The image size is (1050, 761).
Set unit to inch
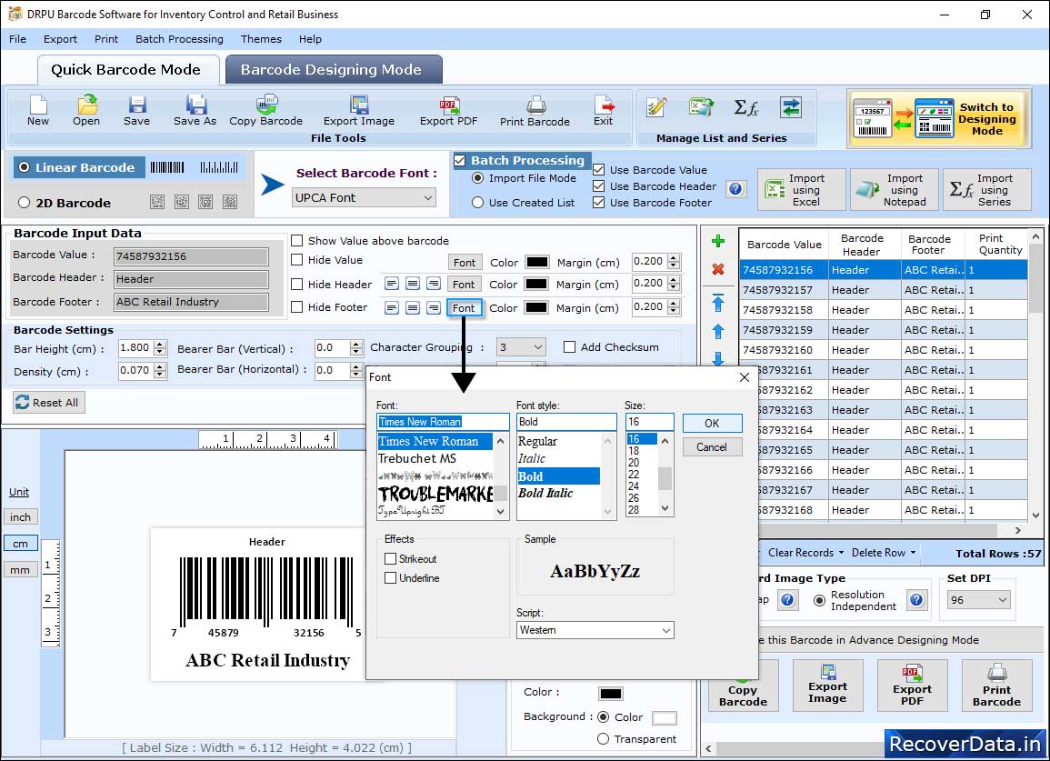click(x=20, y=517)
